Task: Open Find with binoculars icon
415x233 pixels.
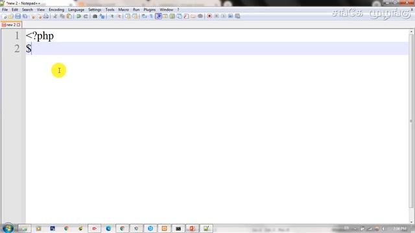Action: [95, 16]
